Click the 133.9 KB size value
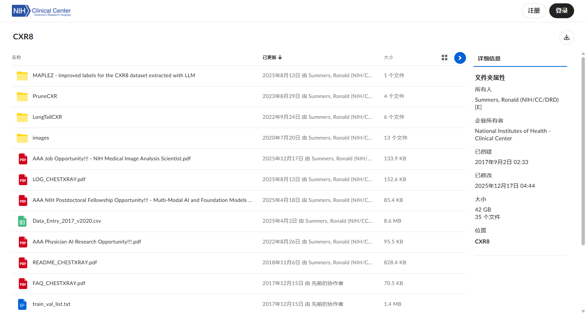This screenshot has height=314, width=586. (x=395, y=158)
